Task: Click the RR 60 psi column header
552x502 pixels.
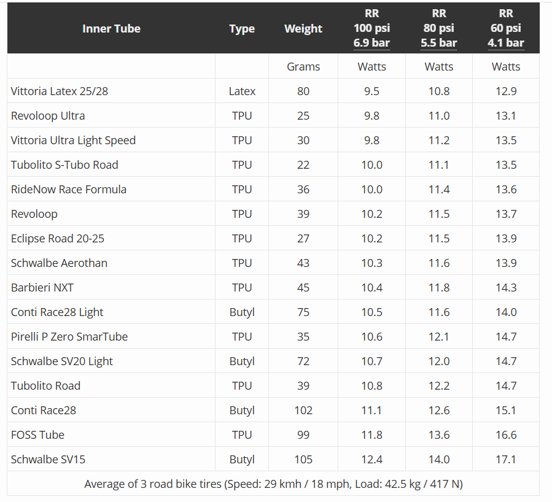Action: (x=506, y=29)
